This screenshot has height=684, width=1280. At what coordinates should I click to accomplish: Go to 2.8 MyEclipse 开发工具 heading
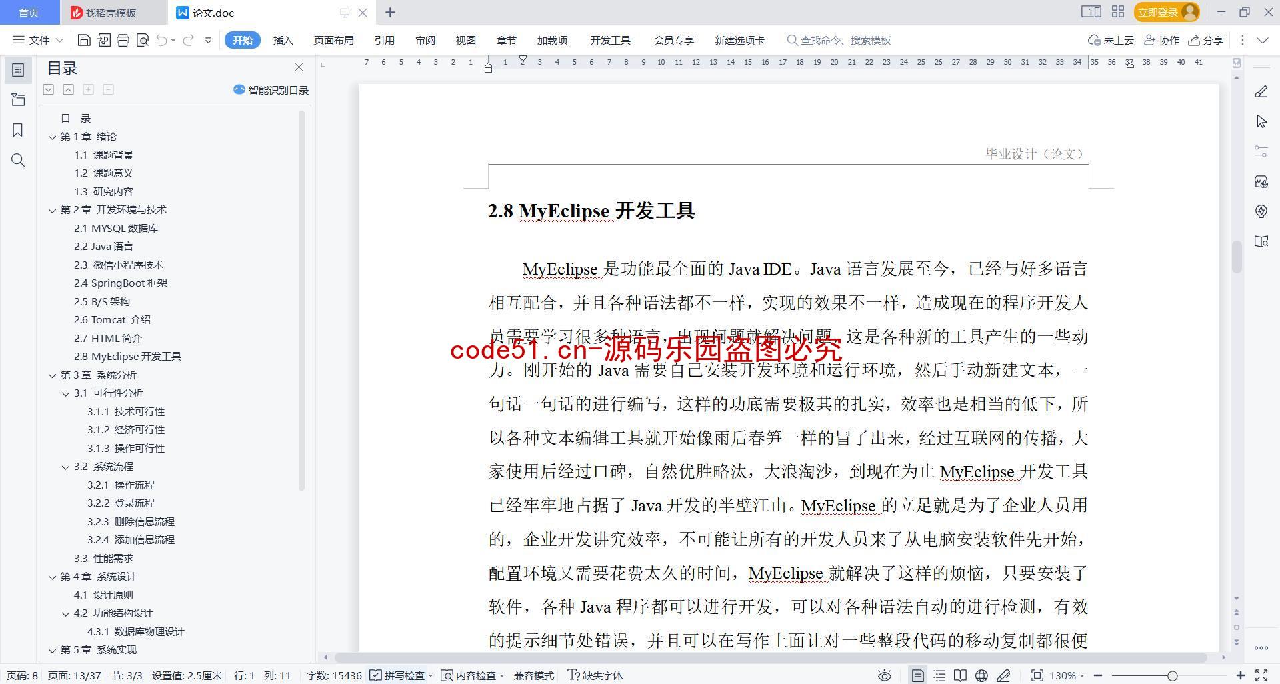tap(127, 356)
